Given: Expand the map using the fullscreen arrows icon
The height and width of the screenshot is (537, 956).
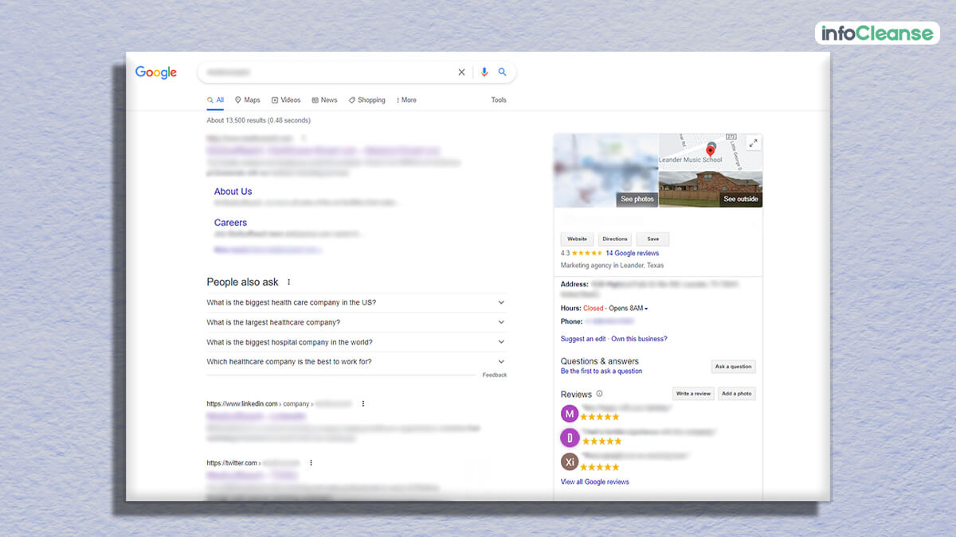Looking at the screenshot, I should 752,143.
